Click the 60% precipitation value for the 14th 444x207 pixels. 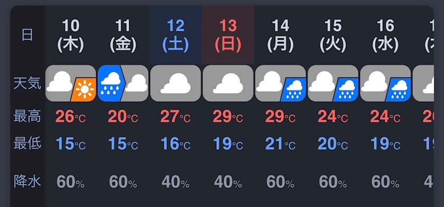pyautogui.click(x=281, y=182)
